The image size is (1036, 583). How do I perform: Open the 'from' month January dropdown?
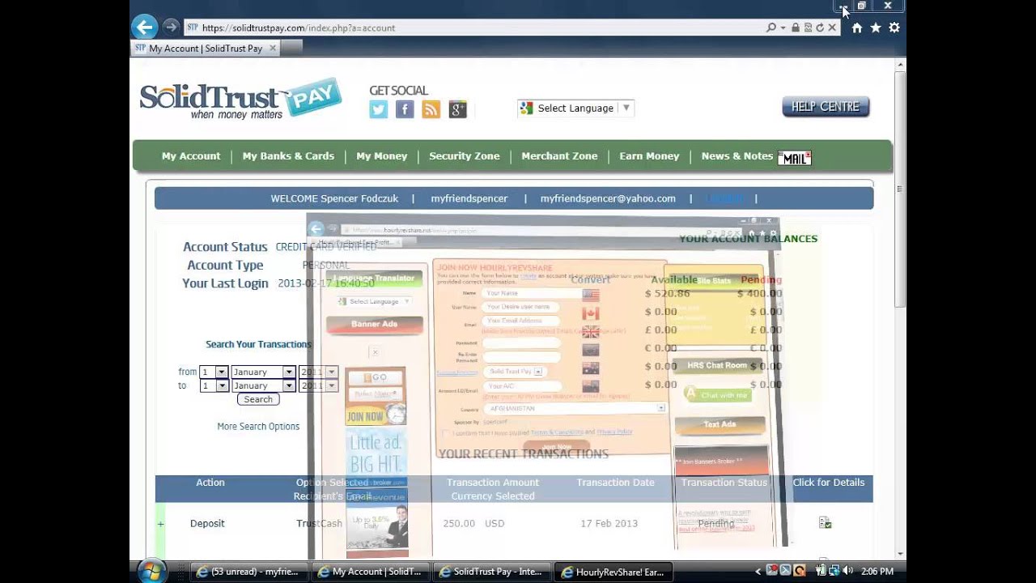262,372
